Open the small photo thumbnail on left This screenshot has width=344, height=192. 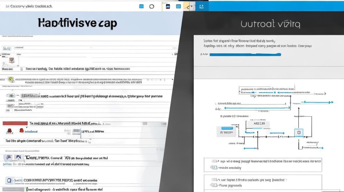click(12, 60)
